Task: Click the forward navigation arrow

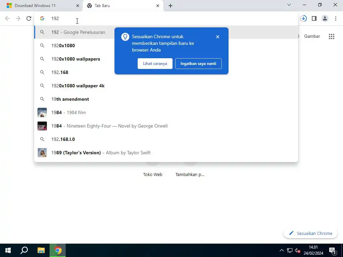Action: coord(18,18)
